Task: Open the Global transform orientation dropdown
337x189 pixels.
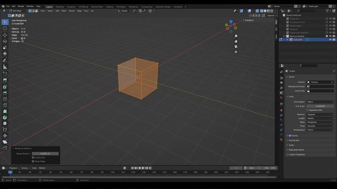Action: 124,10
